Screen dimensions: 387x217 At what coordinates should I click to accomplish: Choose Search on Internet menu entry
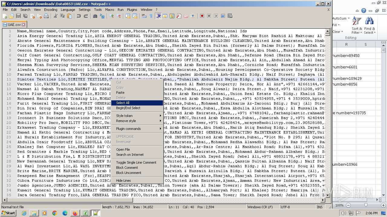[x=137, y=155]
